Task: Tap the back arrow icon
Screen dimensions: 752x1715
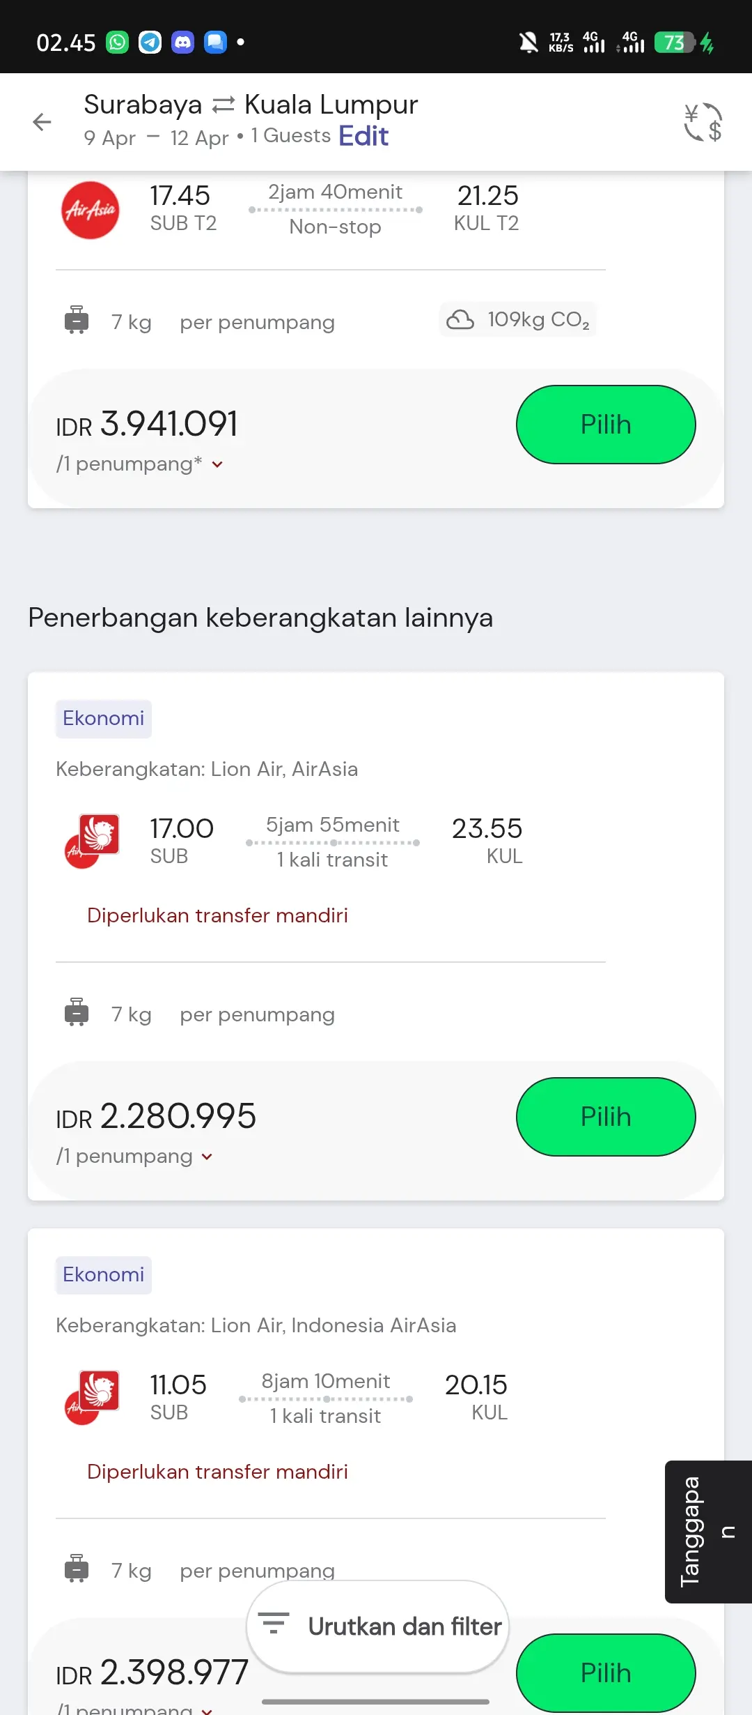Action: [42, 122]
